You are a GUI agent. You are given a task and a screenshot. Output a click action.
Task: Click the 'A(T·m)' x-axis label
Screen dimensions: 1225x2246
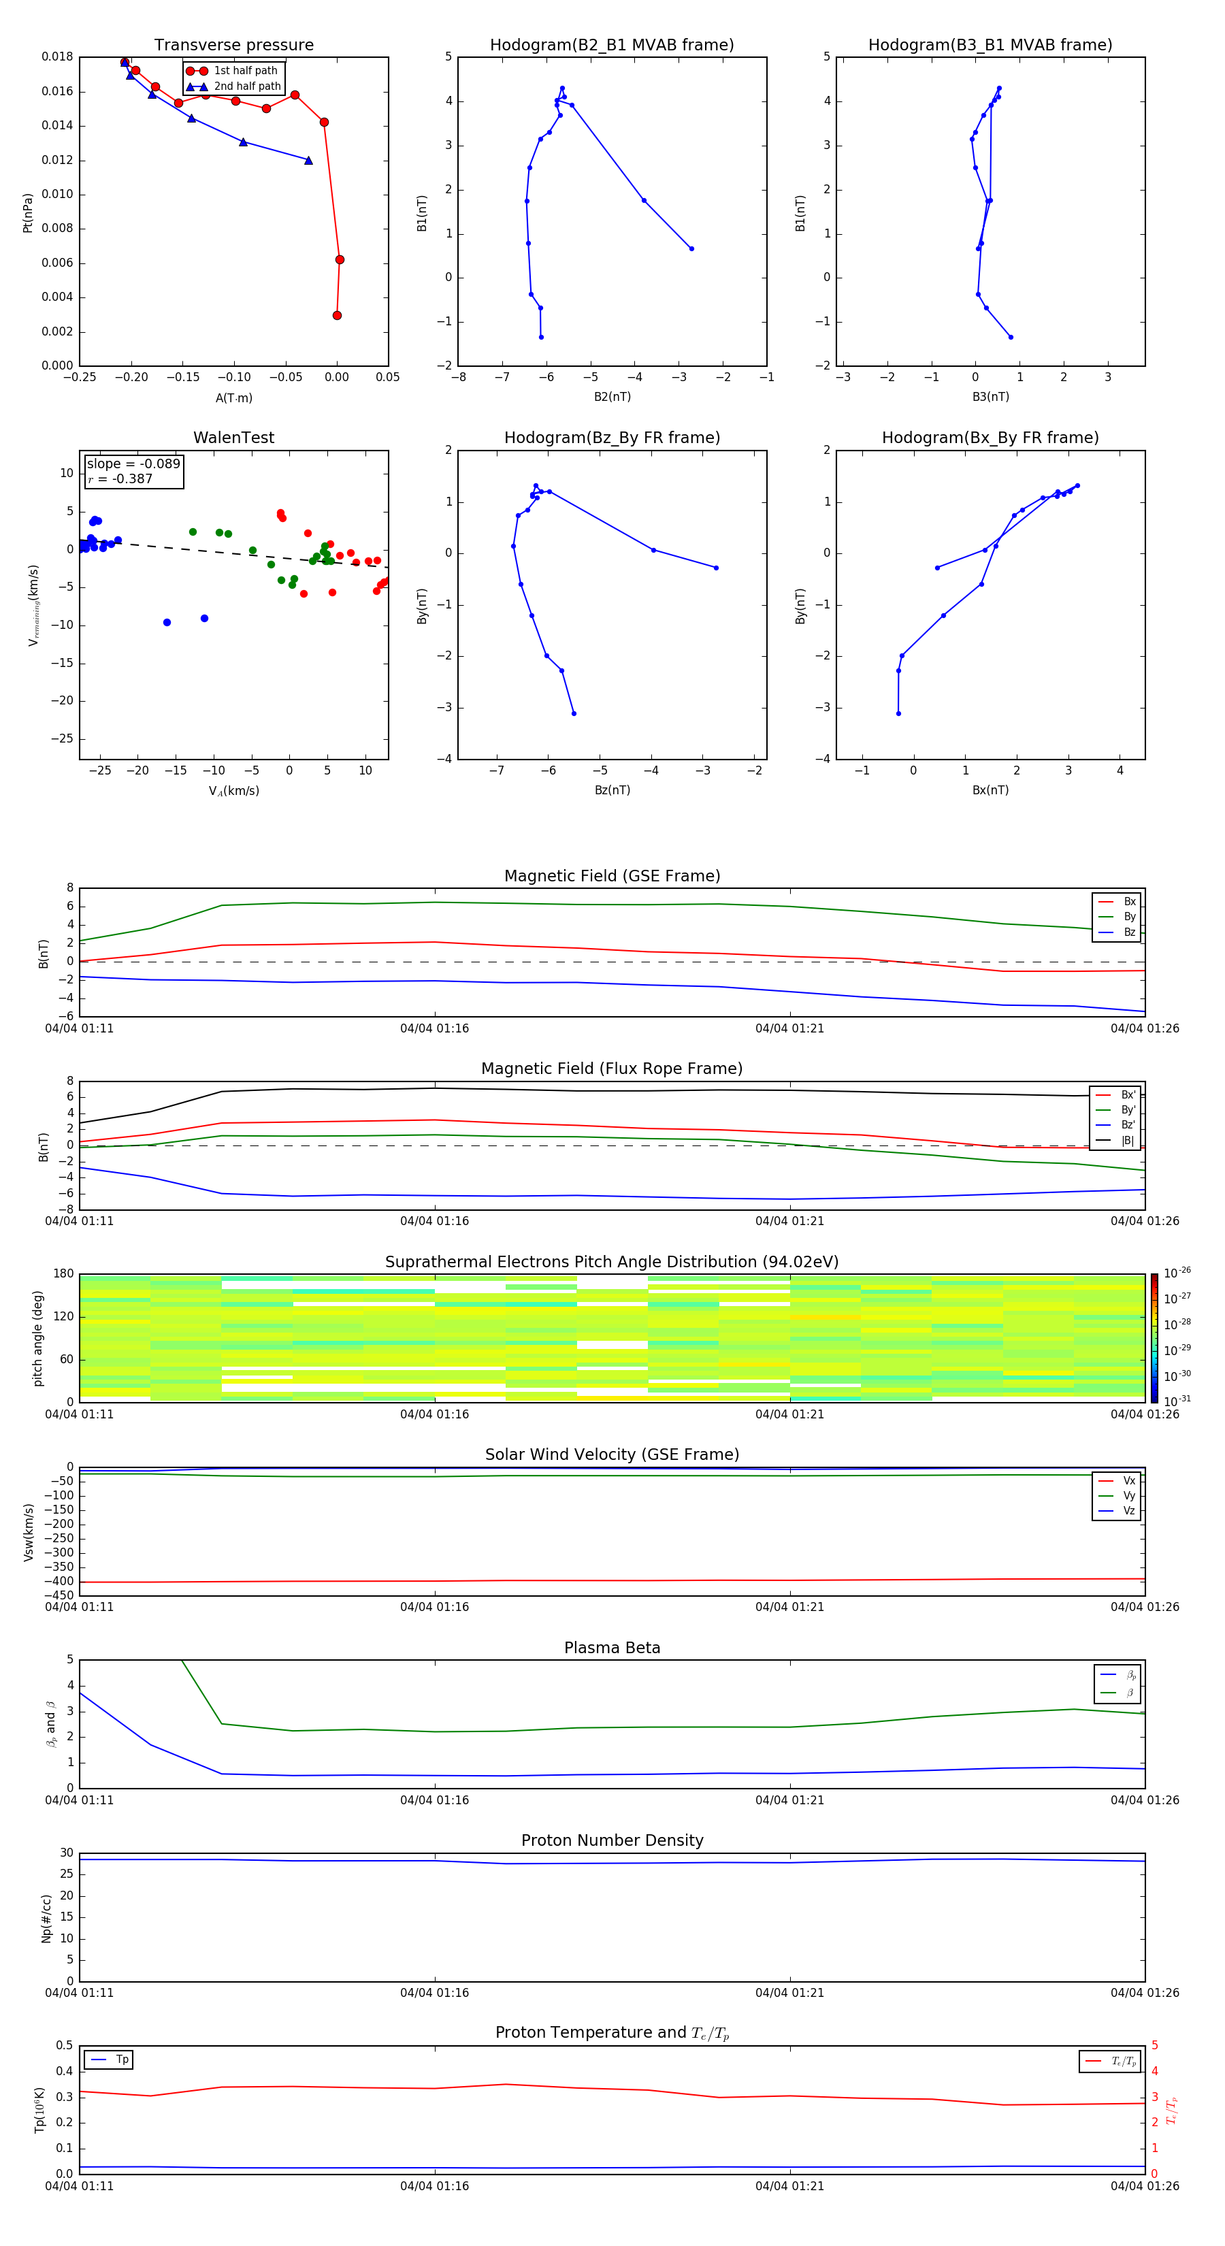(x=233, y=397)
